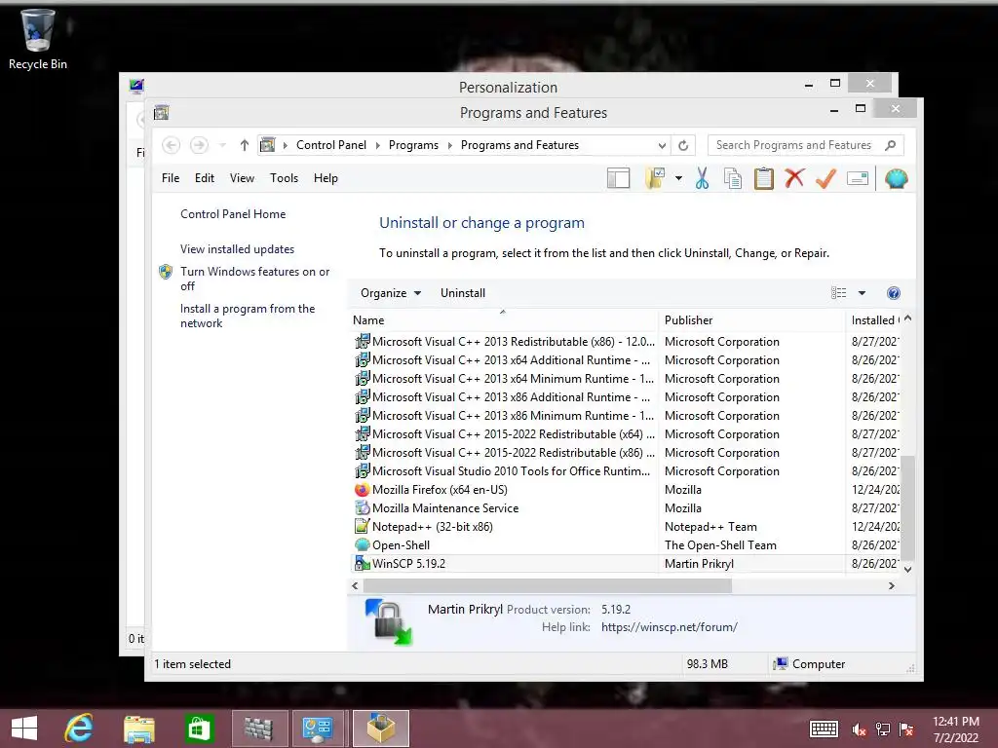Open Windows Store from taskbar
This screenshot has width=998, height=748.
pyautogui.click(x=199, y=729)
